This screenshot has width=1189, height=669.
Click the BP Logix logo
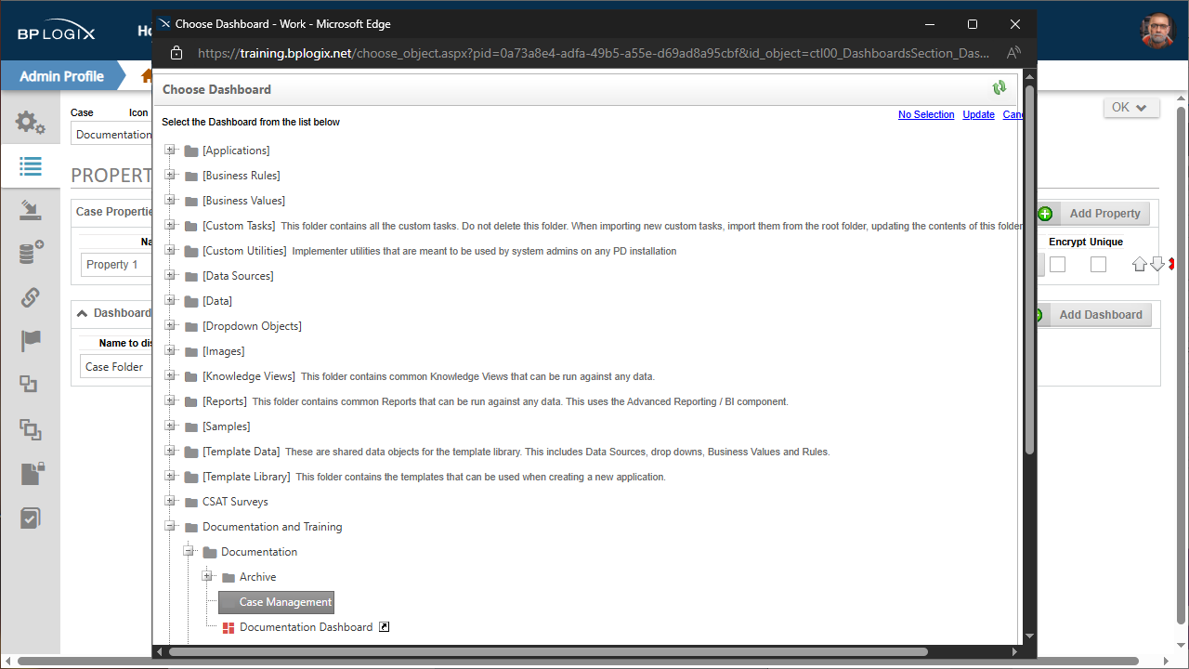[x=56, y=31]
